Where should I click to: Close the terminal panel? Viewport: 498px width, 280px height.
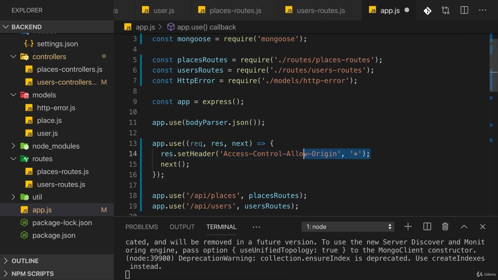coord(483,227)
